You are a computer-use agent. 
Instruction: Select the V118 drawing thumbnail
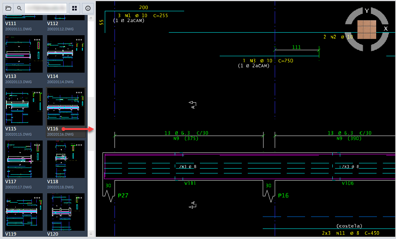66,159
